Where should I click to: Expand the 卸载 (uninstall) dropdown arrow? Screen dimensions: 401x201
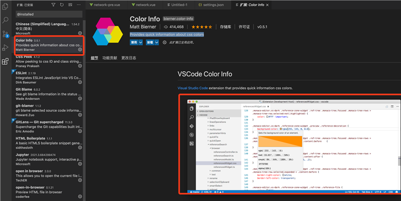coord(157,42)
